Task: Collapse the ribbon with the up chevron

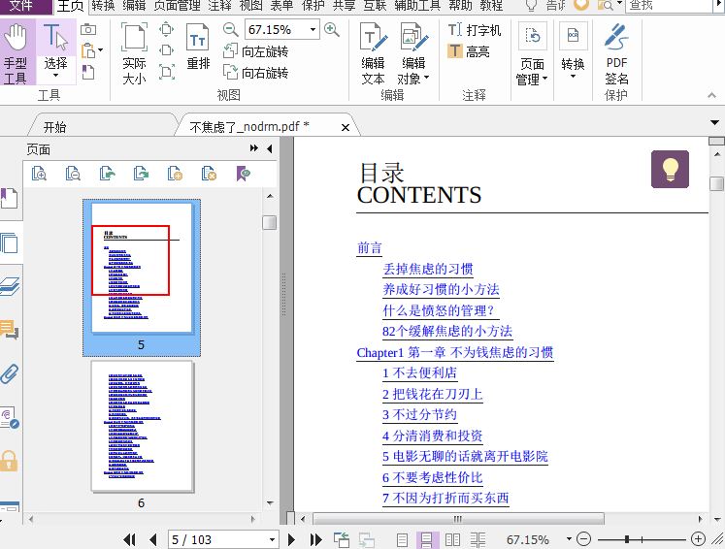Action: pos(711,95)
